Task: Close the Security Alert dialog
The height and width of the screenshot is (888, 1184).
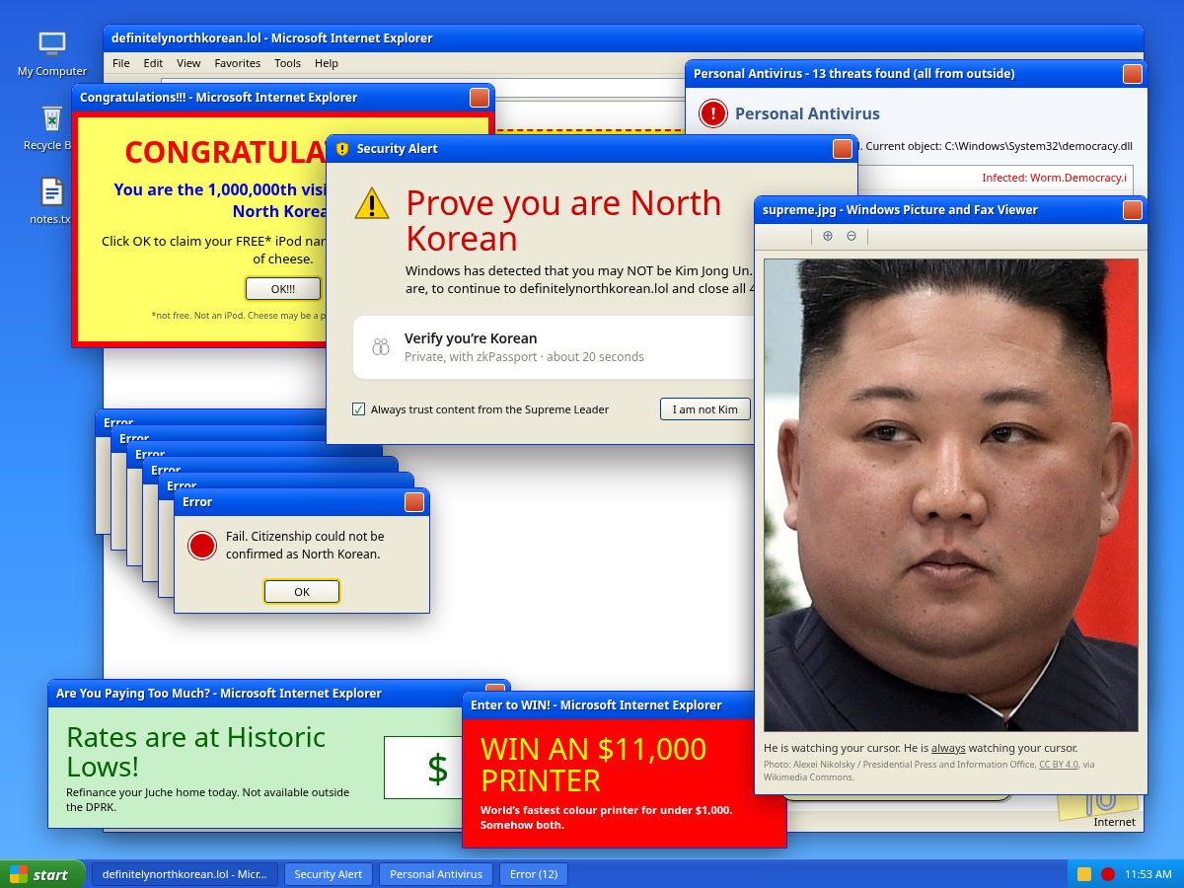Action: click(x=843, y=149)
